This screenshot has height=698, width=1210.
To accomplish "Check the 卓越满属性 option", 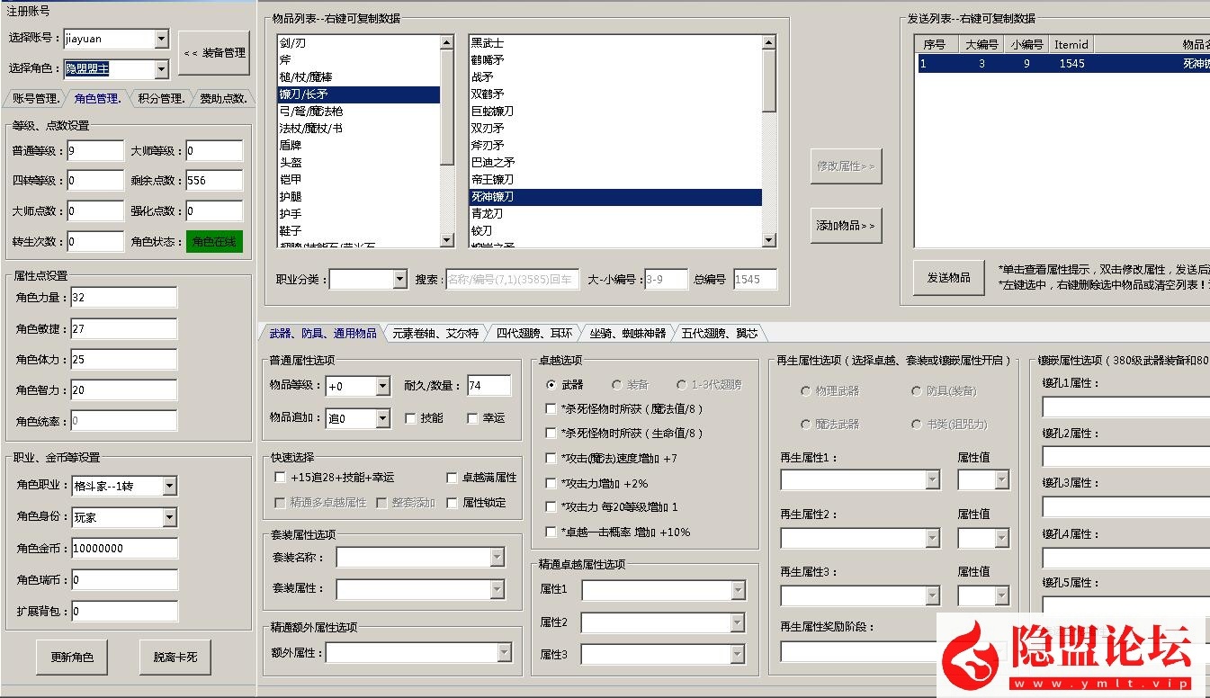I will pos(453,478).
